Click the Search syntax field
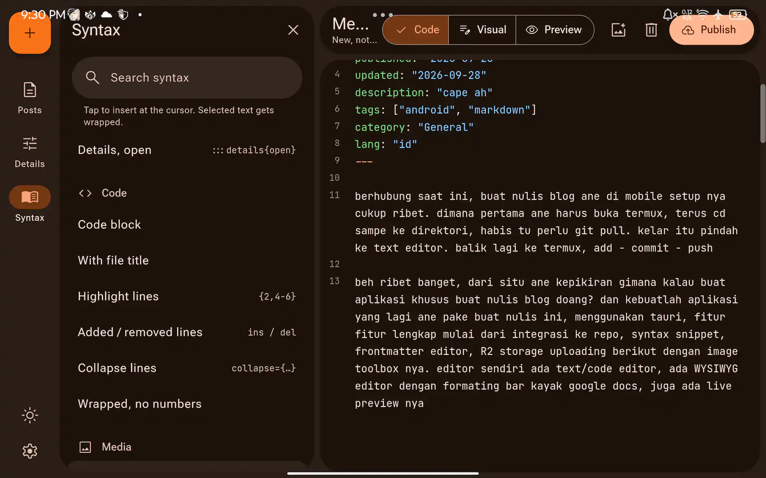 (x=187, y=78)
